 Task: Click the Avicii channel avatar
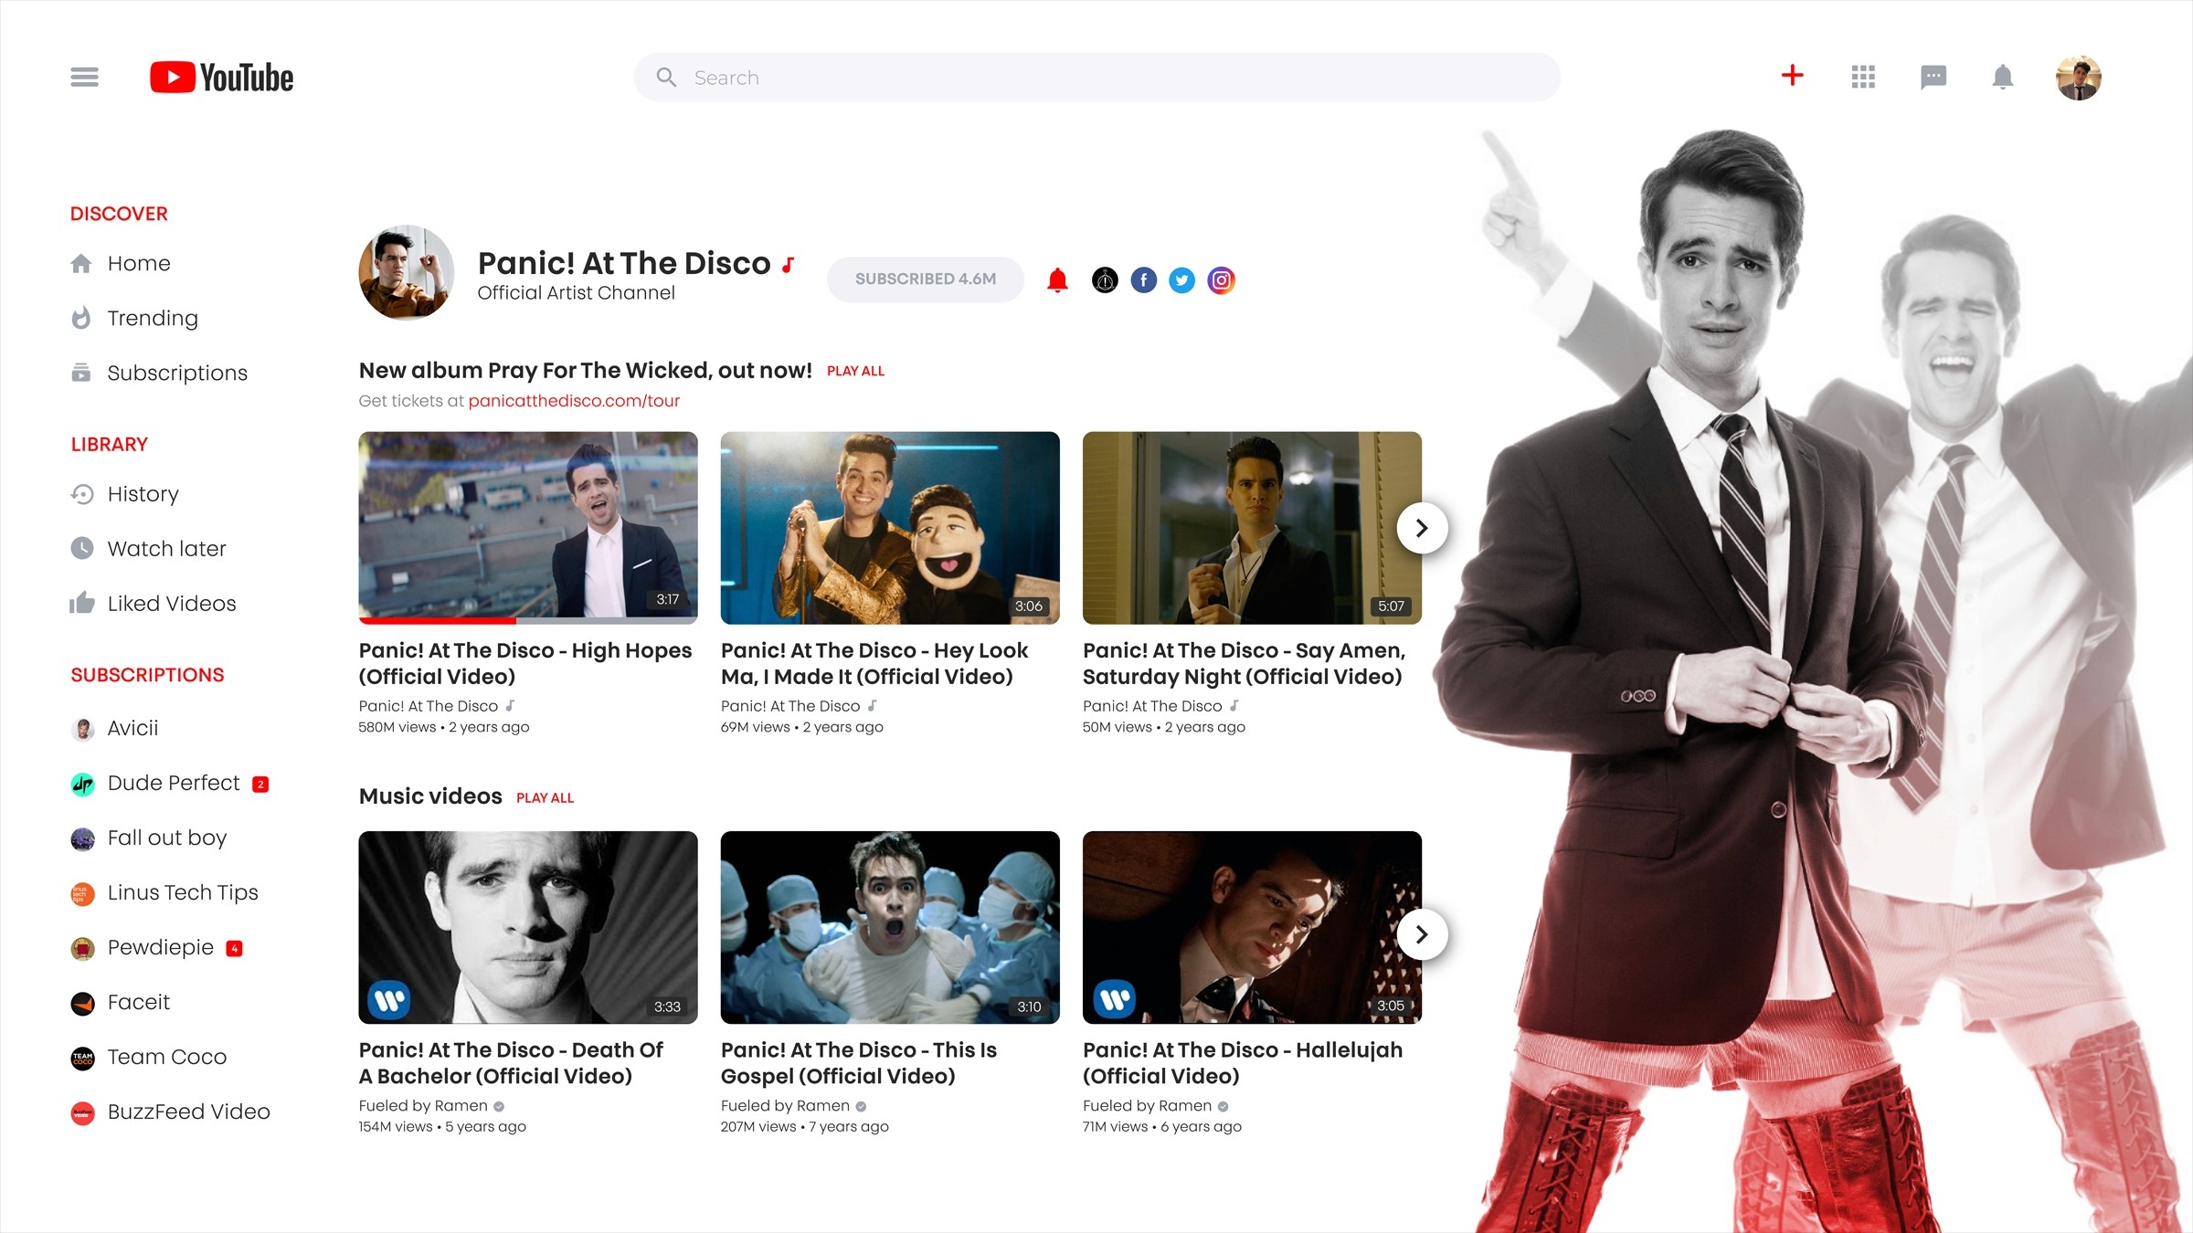[83, 729]
